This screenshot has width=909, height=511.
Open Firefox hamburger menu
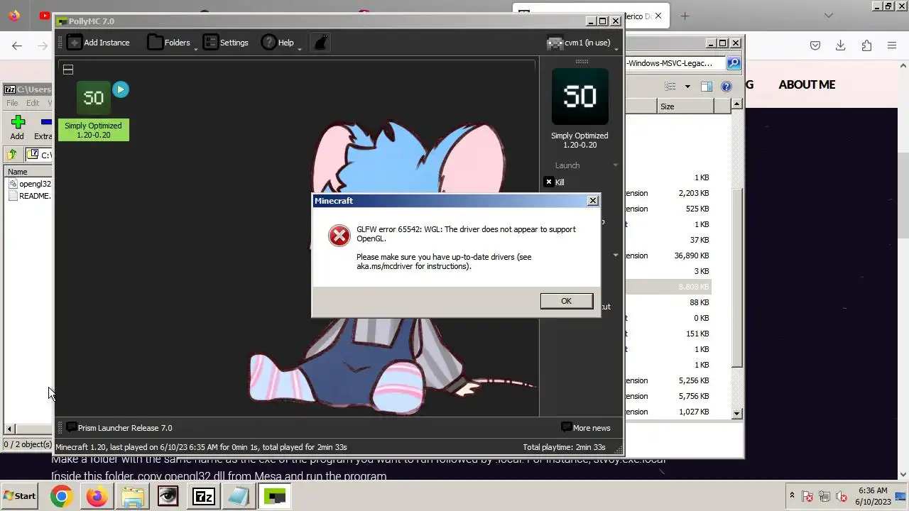coord(892,45)
